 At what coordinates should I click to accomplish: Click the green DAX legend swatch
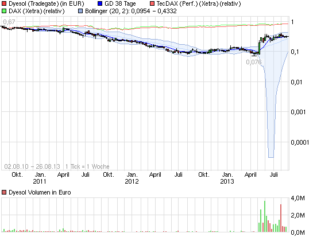[x=4, y=11]
